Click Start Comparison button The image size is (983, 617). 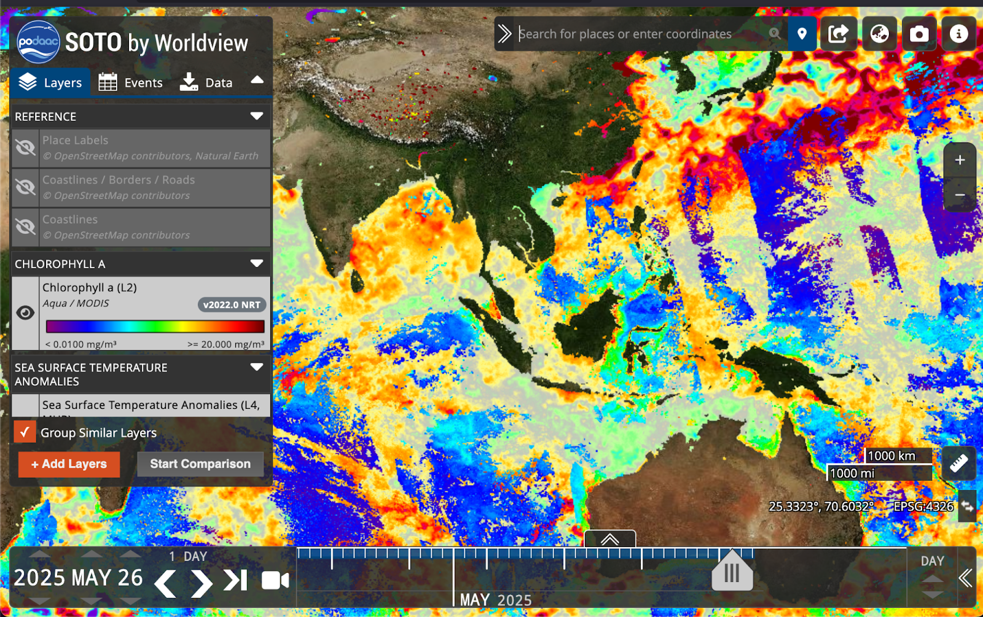[x=200, y=464]
